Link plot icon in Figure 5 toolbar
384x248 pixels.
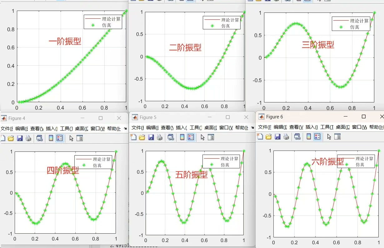(x=171, y=137)
